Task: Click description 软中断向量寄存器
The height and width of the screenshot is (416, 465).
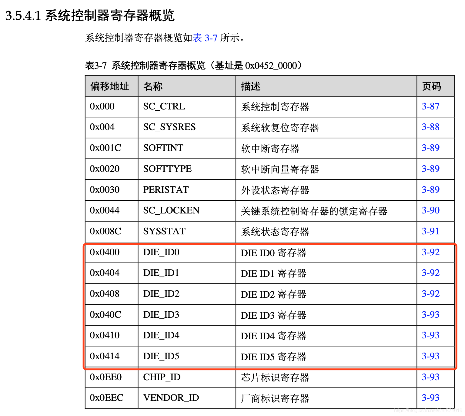Action: tap(280, 169)
